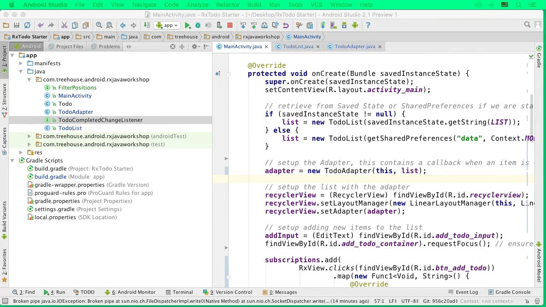Close the MainActivity.java tab
The width and height of the screenshot is (546, 307).
[x=266, y=46]
